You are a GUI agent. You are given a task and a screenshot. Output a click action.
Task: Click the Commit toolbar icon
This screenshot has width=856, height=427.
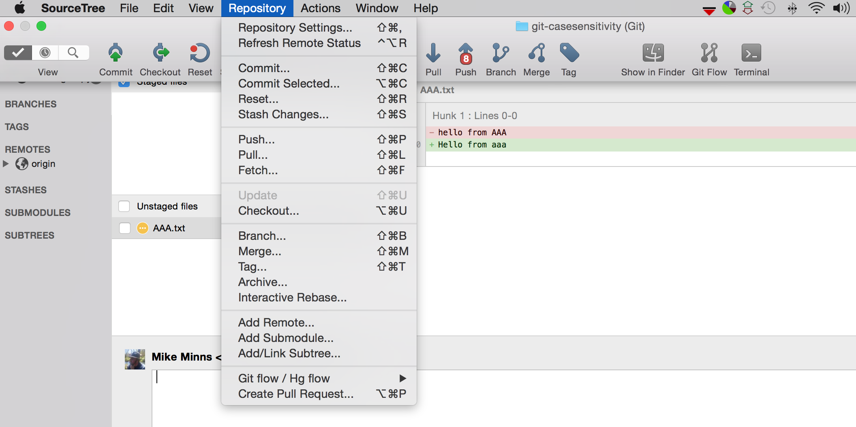point(116,53)
